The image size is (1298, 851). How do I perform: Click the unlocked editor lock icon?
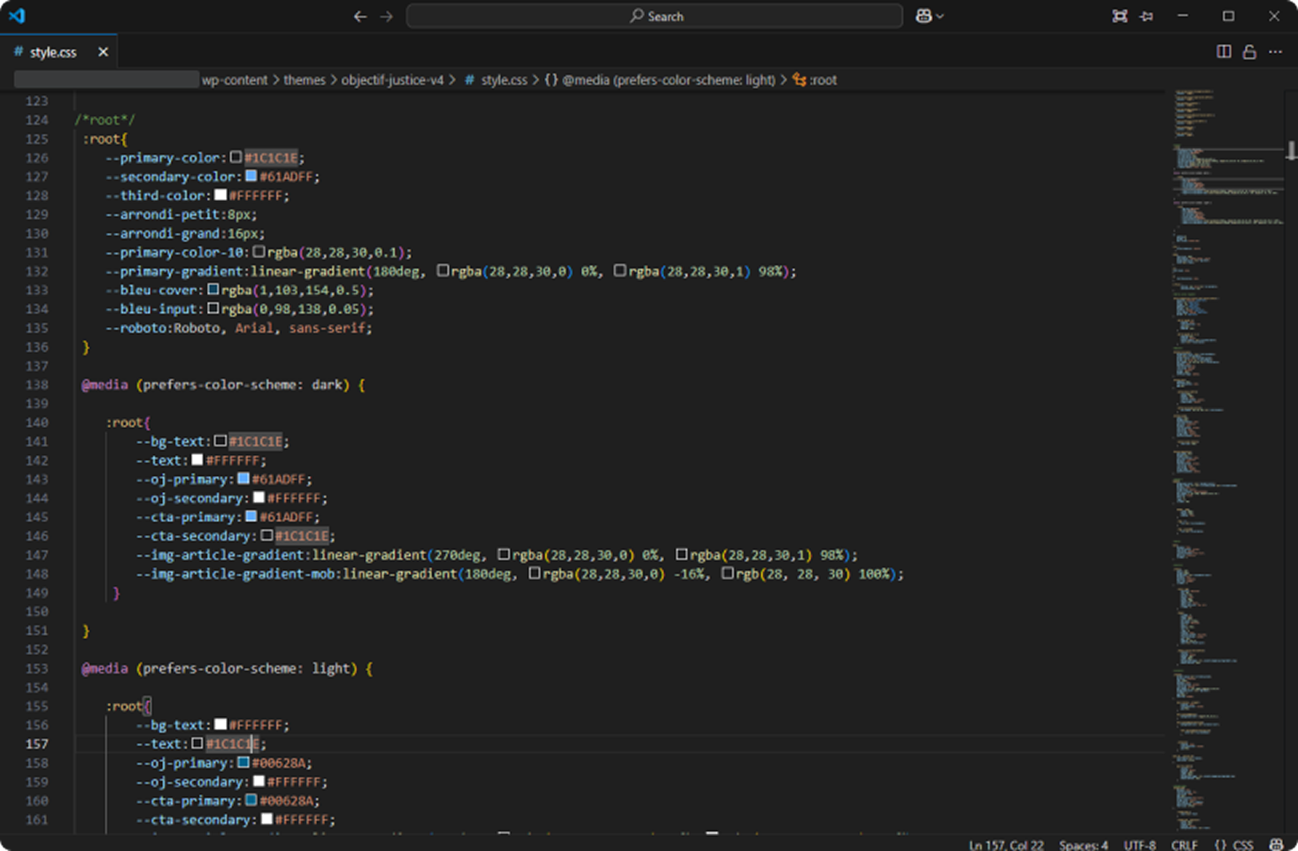coord(1249,51)
